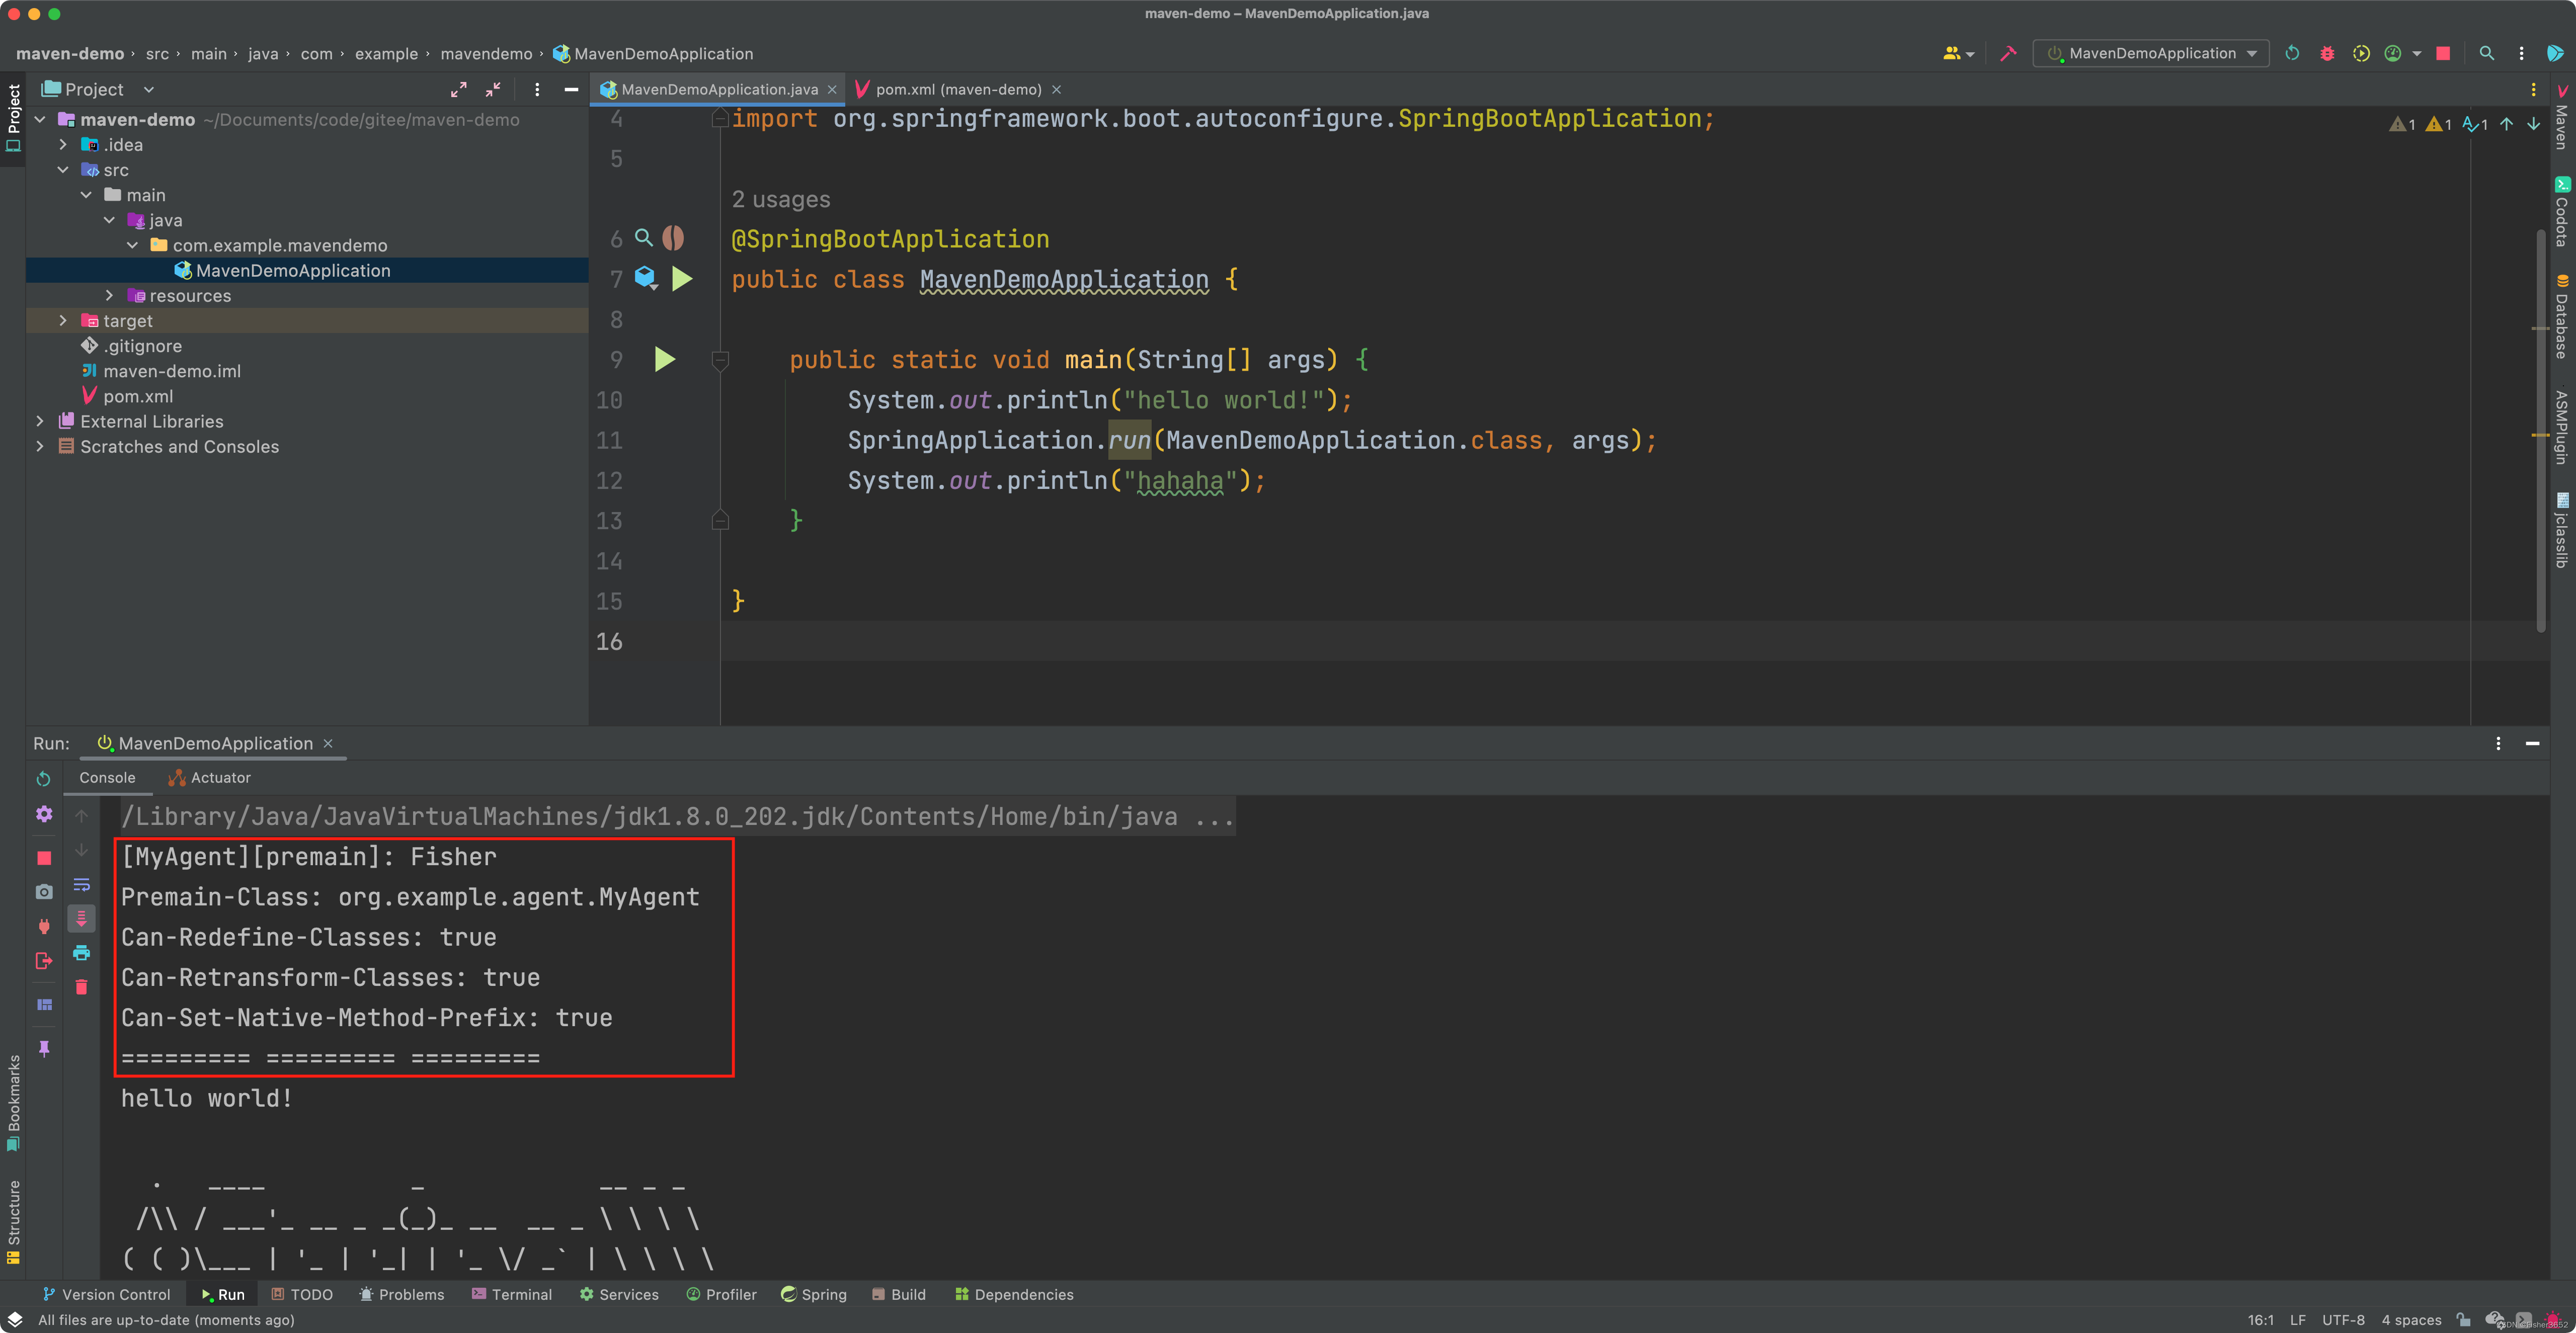Jump to previous highlighted error arrow
This screenshot has width=2576, height=1333.
[2506, 124]
